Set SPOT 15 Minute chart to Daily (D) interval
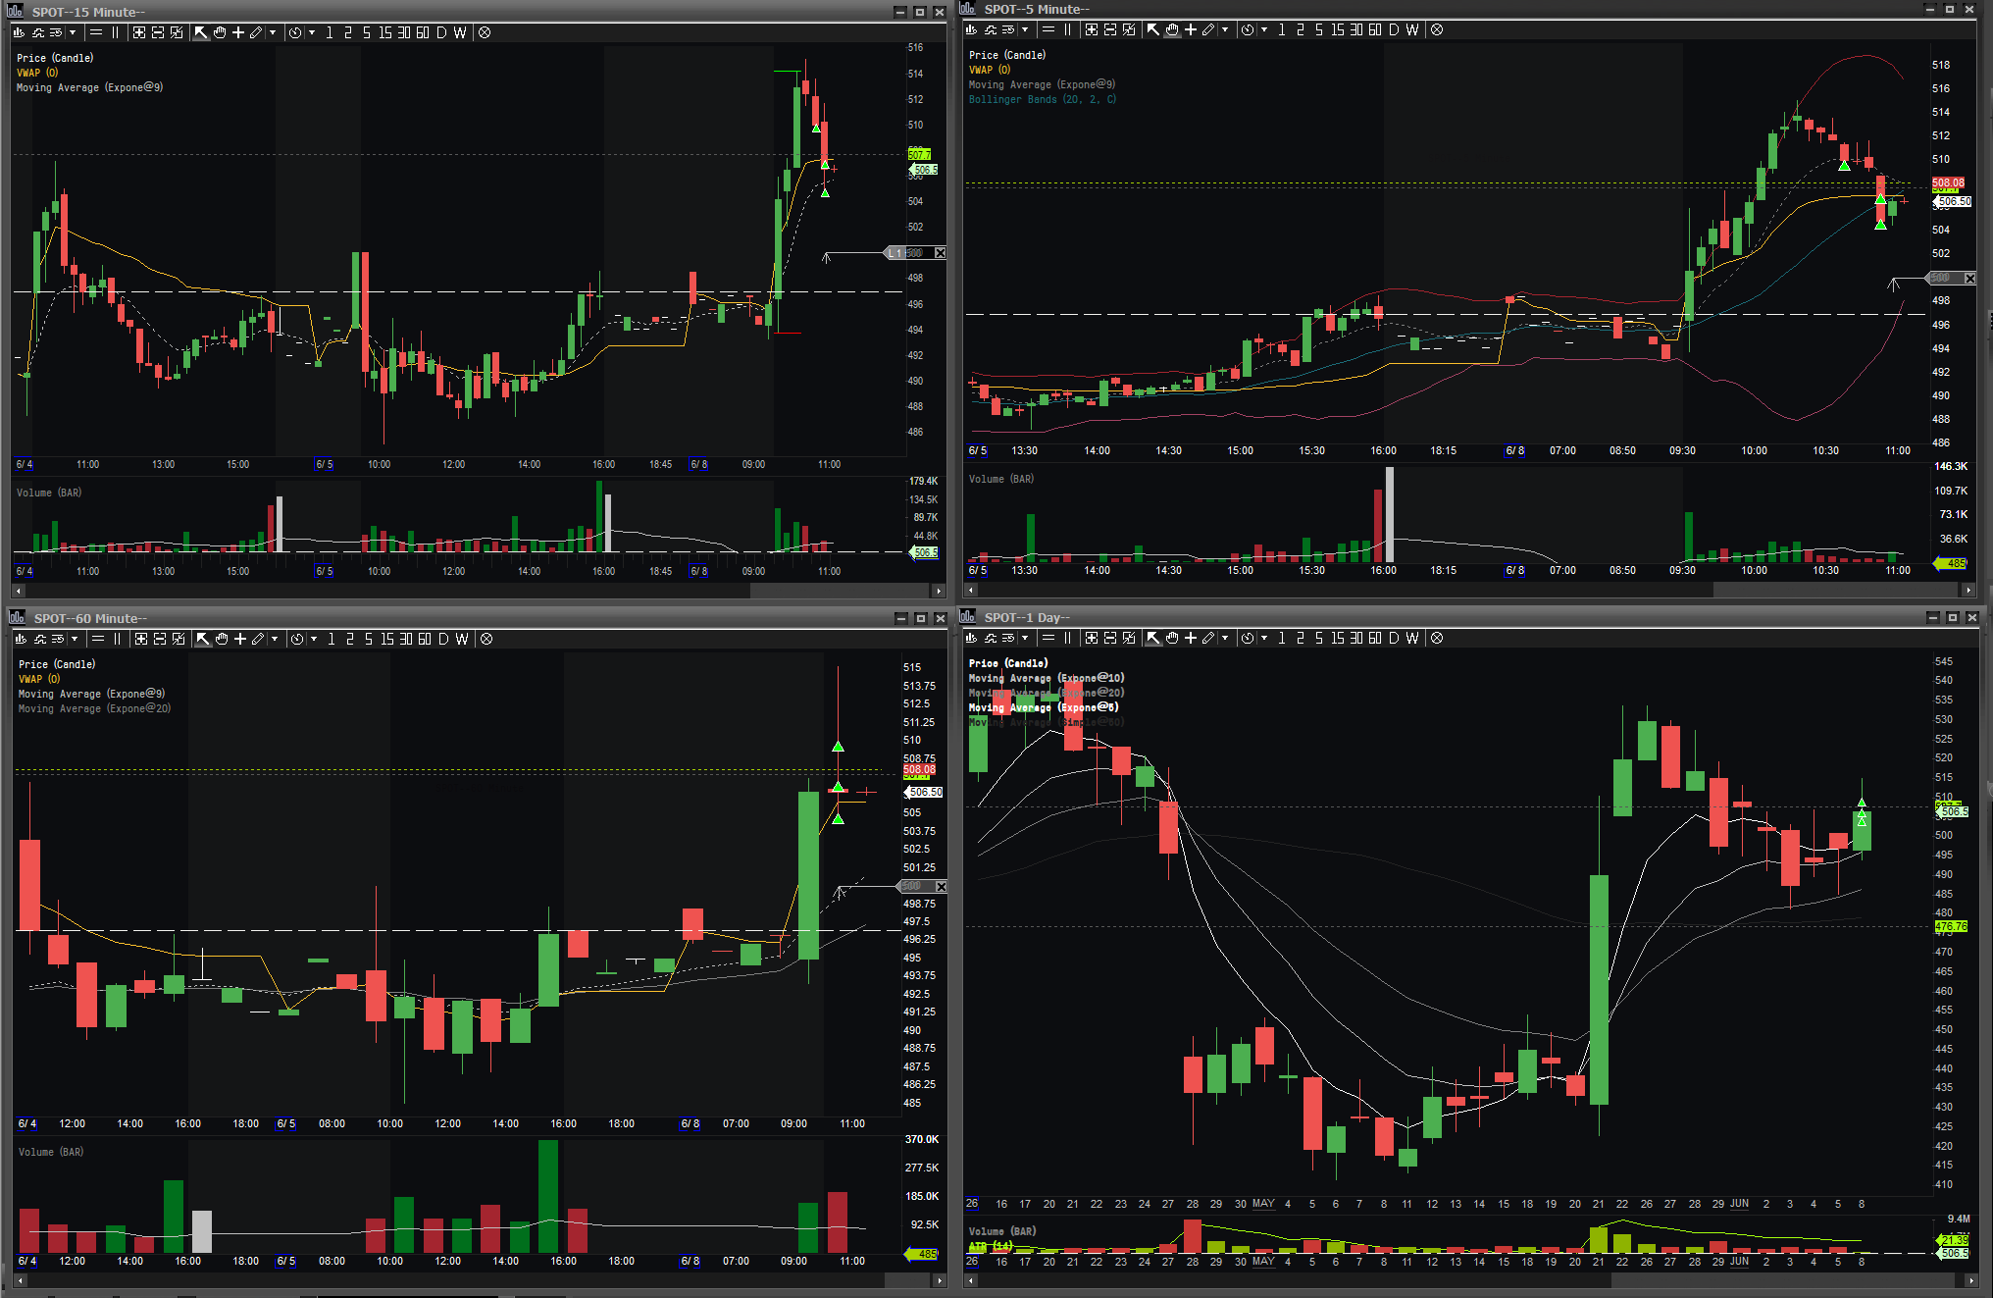Image resolution: width=1993 pixels, height=1298 pixels. (x=441, y=32)
